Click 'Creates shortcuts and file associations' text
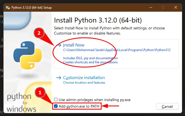The width and height of the screenshot is (185, 116). 90,62
